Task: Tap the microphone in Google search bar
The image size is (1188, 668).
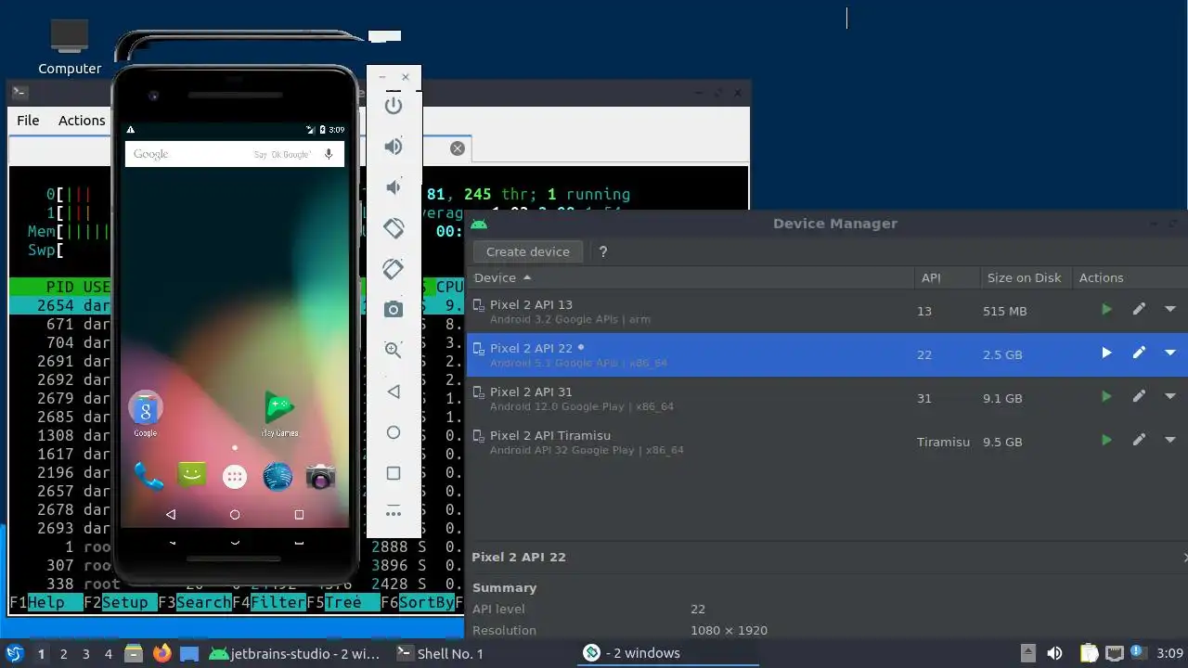Action: pyautogui.click(x=329, y=154)
